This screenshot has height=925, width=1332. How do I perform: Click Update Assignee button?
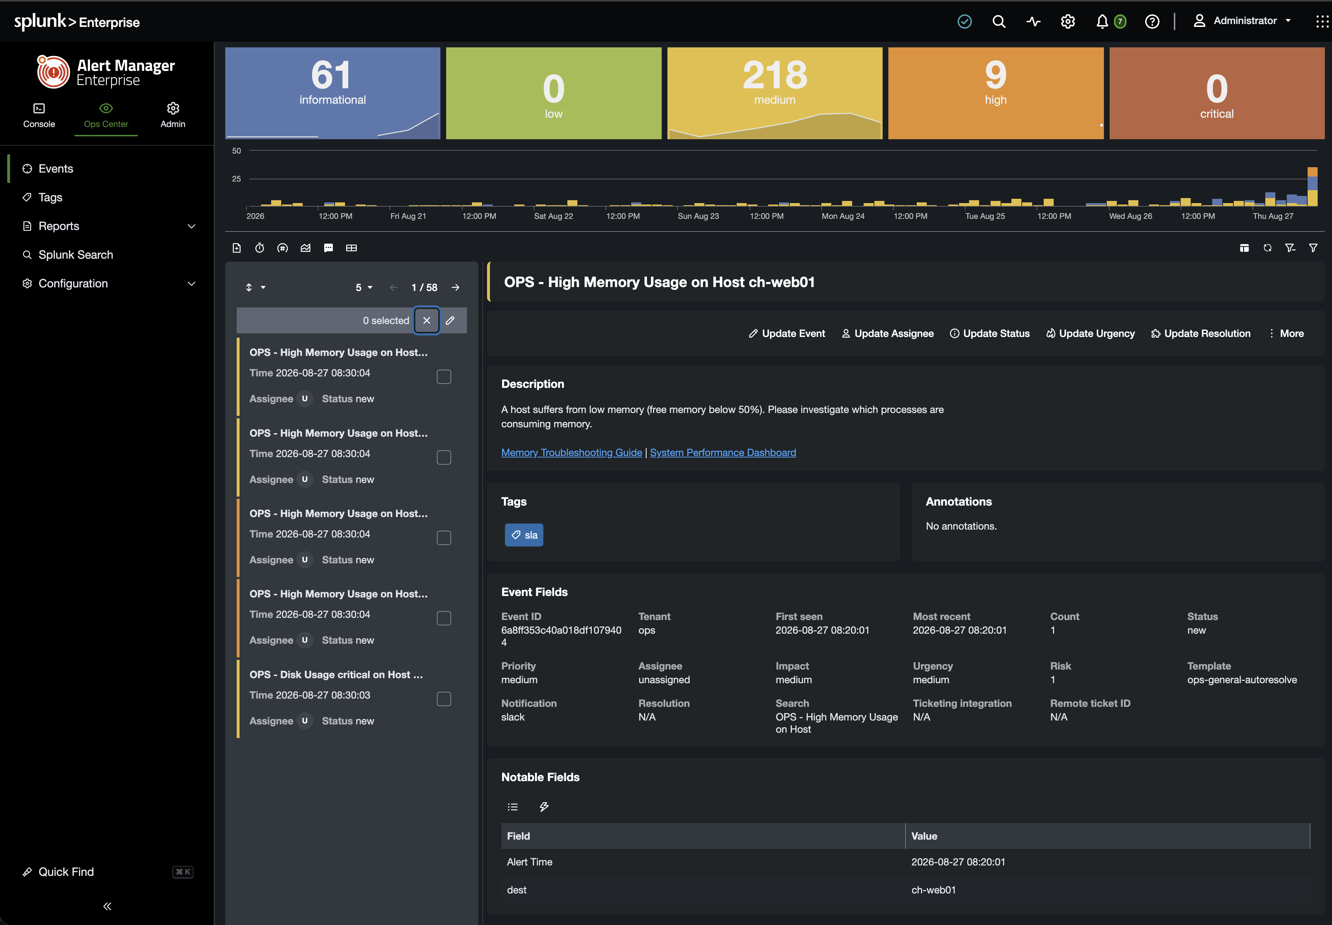point(888,333)
